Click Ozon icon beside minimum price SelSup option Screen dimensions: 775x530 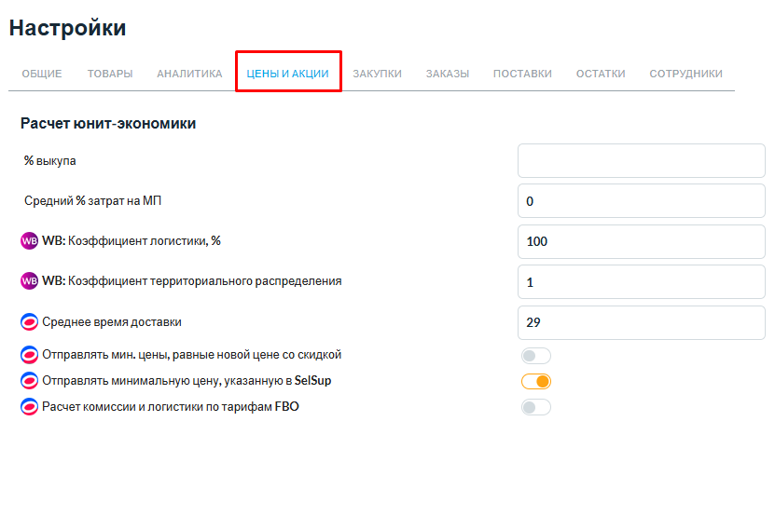click(29, 381)
